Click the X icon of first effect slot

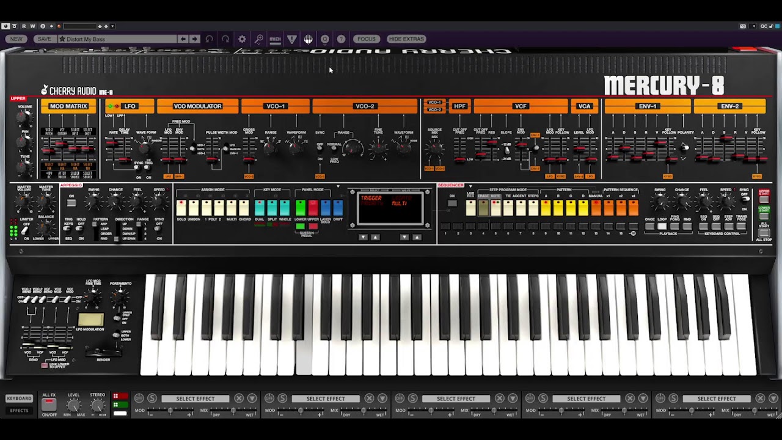(x=239, y=398)
